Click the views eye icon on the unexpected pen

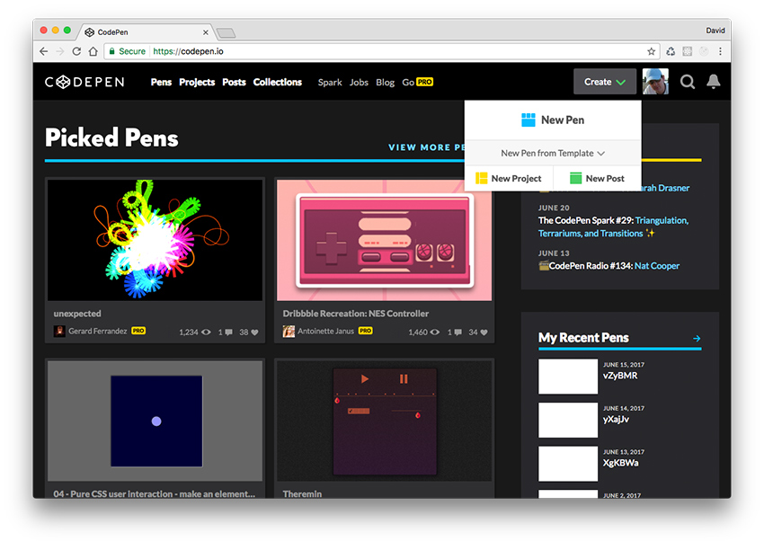(x=206, y=333)
